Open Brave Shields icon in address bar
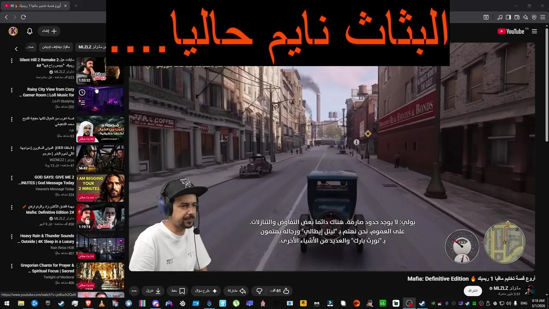Viewport: 549px width, 309px height. 534,17
